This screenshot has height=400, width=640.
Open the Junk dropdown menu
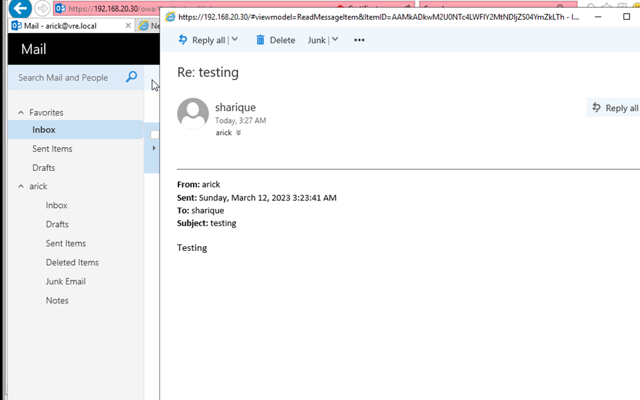(323, 40)
